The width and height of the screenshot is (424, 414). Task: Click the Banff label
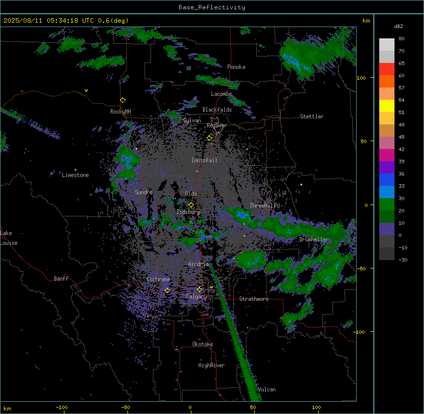(x=61, y=279)
